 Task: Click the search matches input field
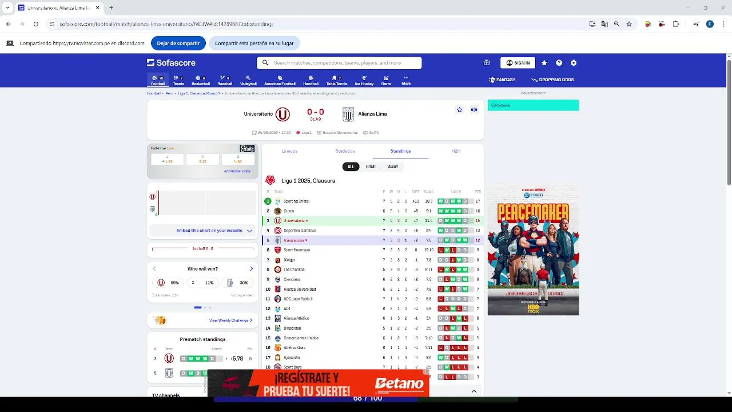coord(339,63)
